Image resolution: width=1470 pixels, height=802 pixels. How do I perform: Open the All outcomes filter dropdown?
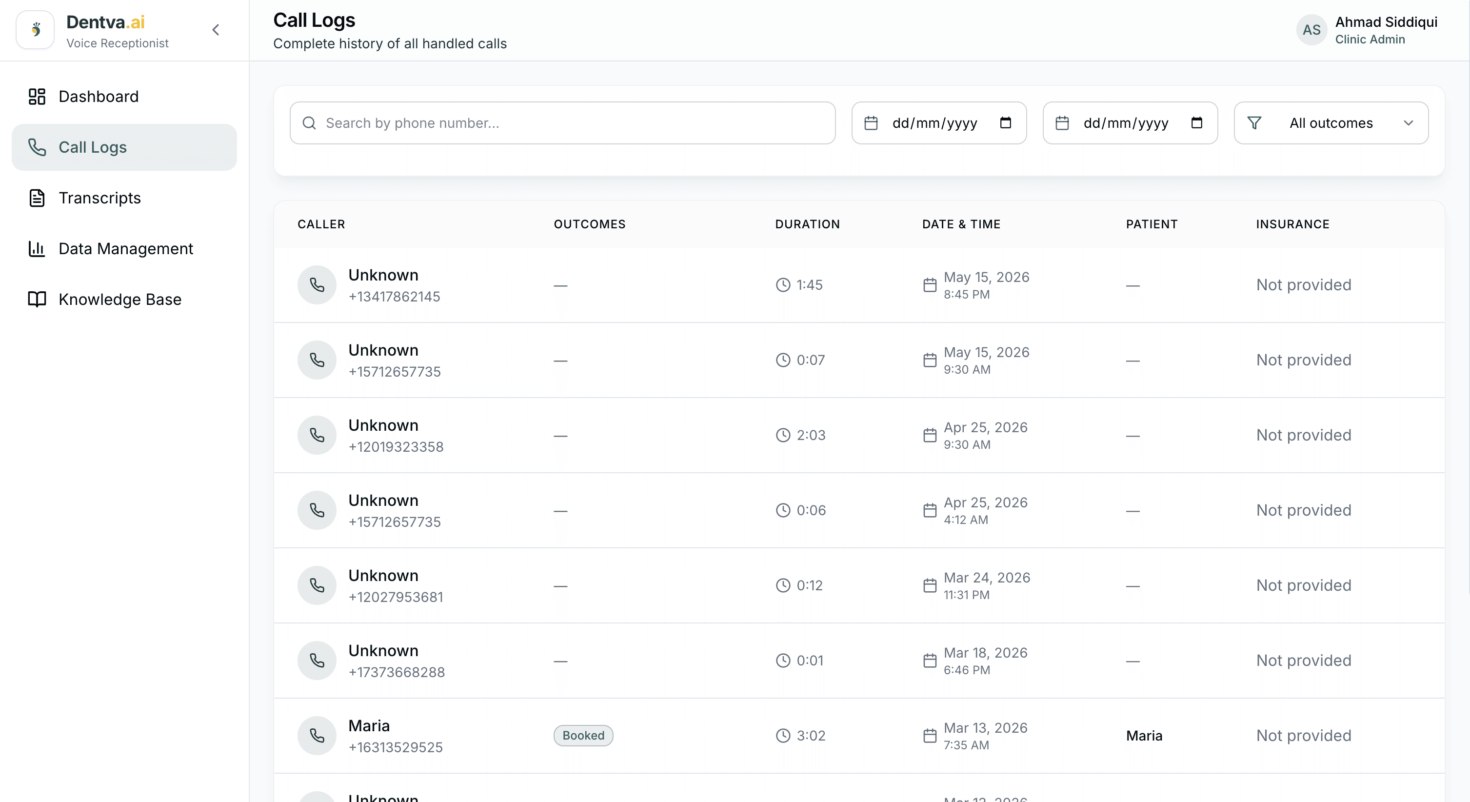point(1331,123)
